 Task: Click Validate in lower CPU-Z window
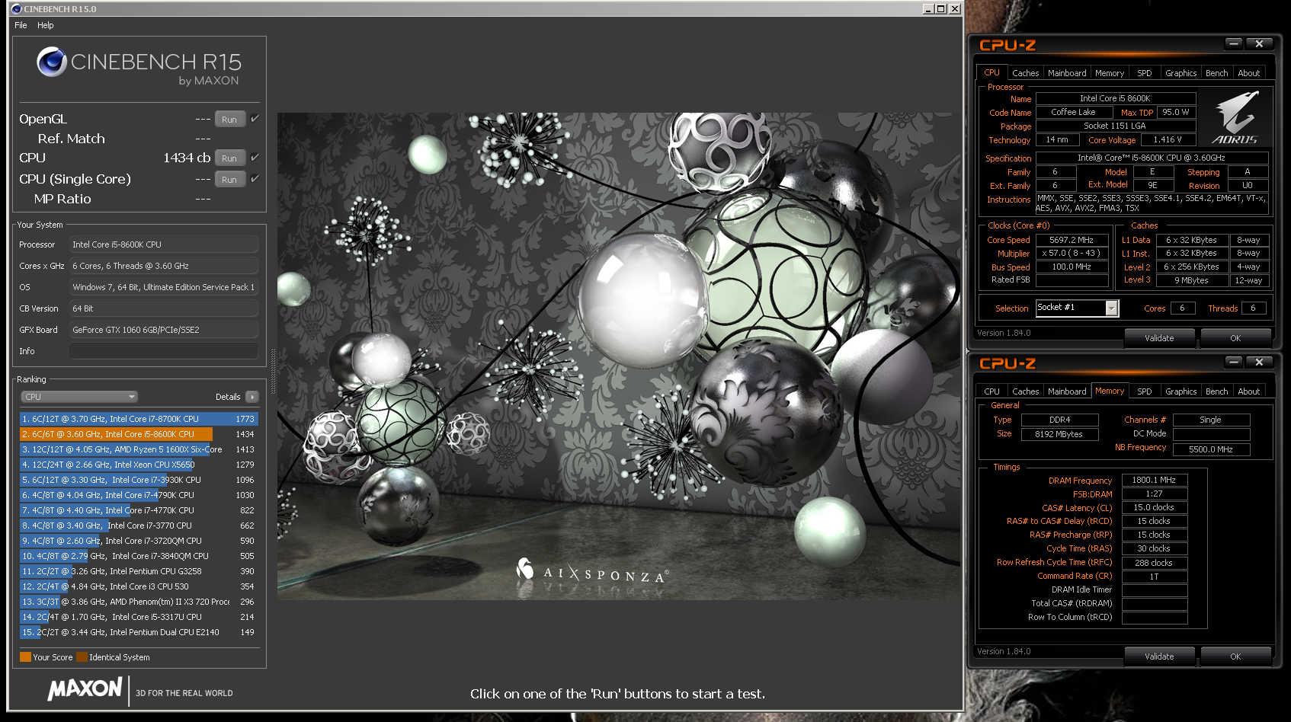tap(1159, 657)
